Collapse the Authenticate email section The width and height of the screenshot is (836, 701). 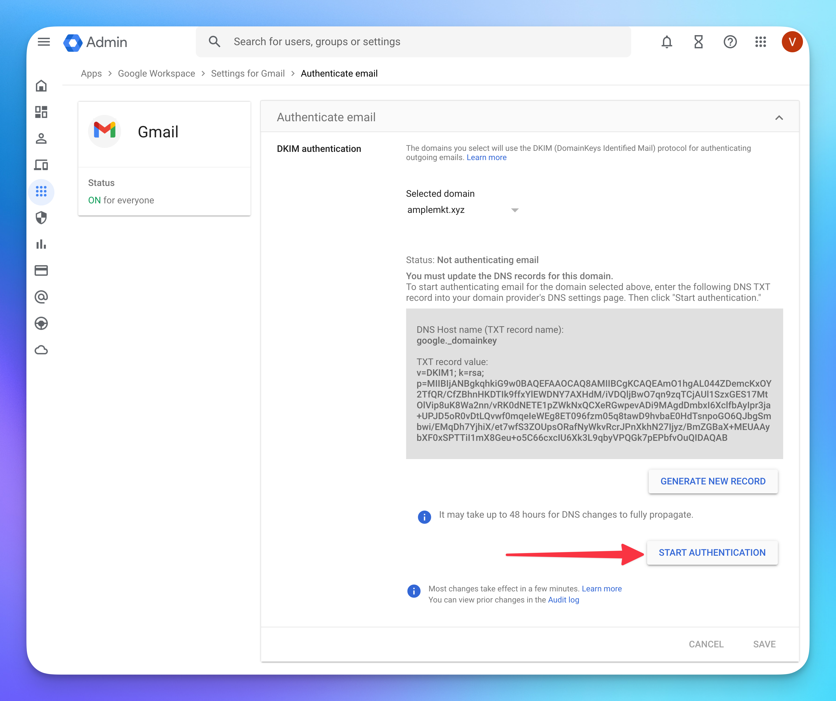coord(779,118)
